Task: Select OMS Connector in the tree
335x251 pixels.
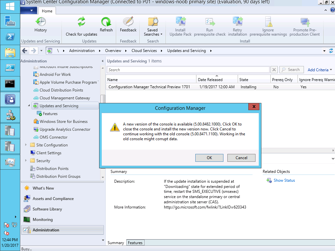Action: pyautogui.click(x=53, y=137)
